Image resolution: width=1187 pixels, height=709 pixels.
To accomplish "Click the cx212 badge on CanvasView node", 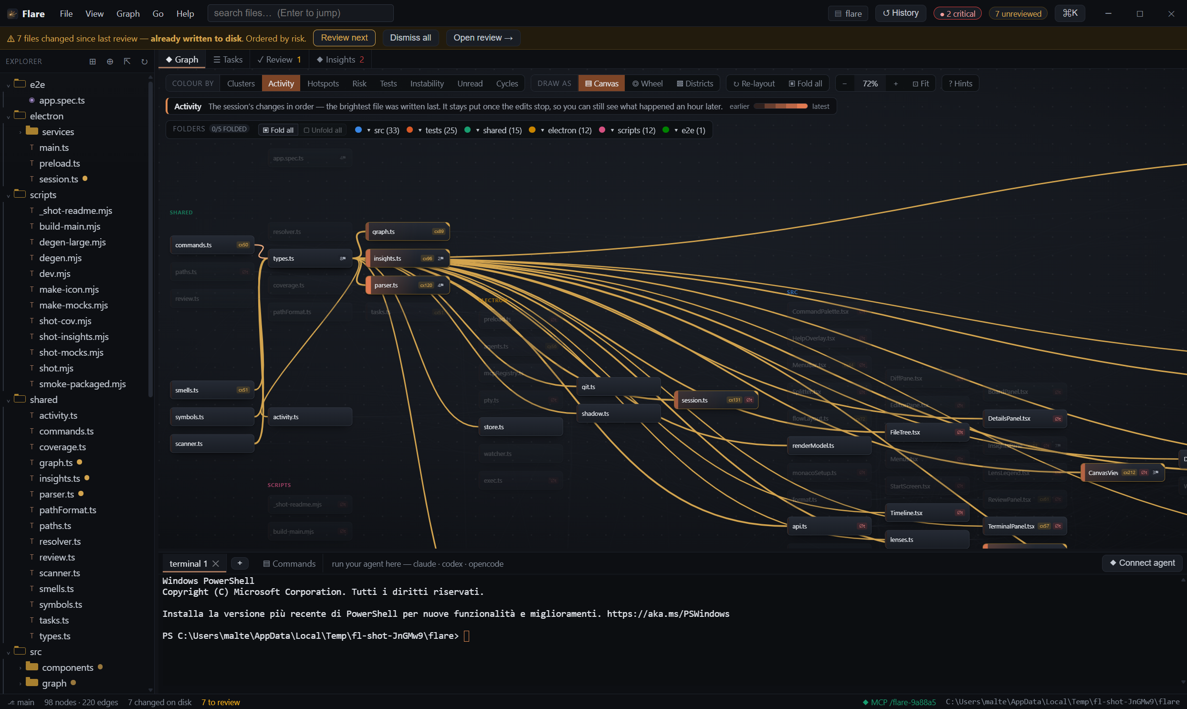I will (x=1129, y=473).
